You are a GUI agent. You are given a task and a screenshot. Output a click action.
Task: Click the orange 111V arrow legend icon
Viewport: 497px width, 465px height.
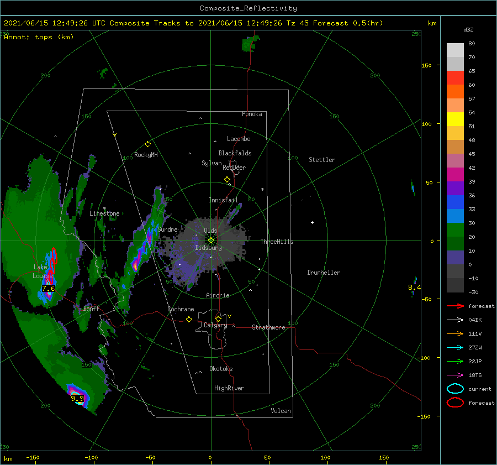click(455, 333)
